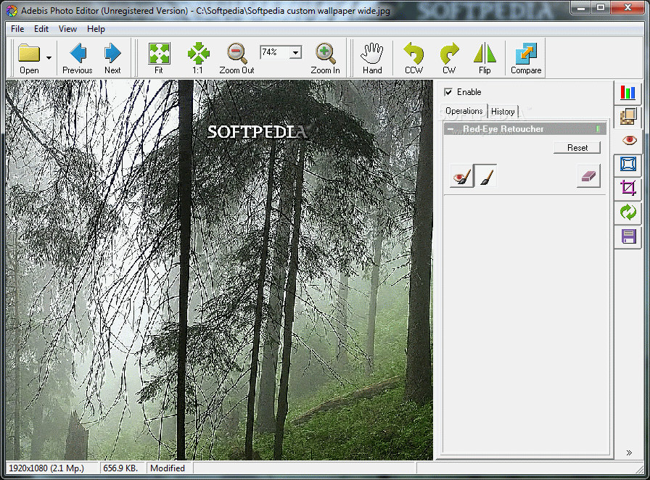Toggle the Enable checkbox
Viewport: 650px width, 480px height.
(448, 92)
